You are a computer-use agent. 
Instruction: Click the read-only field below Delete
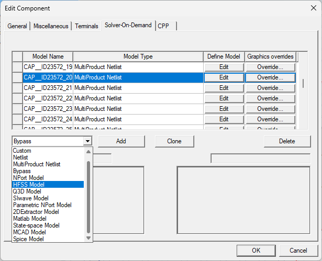pyautogui.click(x=260, y=158)
